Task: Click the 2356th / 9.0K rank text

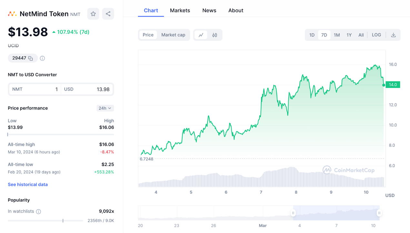Action: click(101, 221)
